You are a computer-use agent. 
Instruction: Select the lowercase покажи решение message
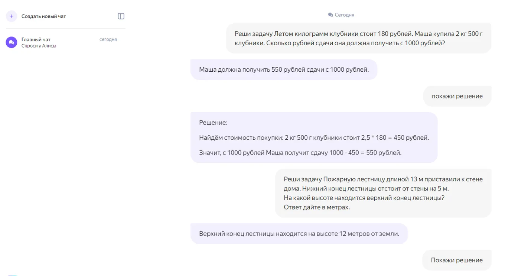tap(457, 96)
